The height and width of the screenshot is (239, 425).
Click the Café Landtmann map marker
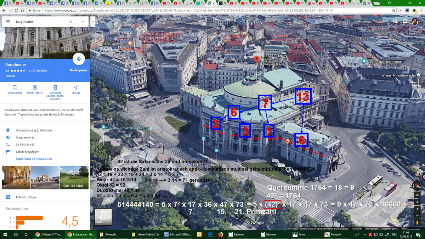point(130,44)
